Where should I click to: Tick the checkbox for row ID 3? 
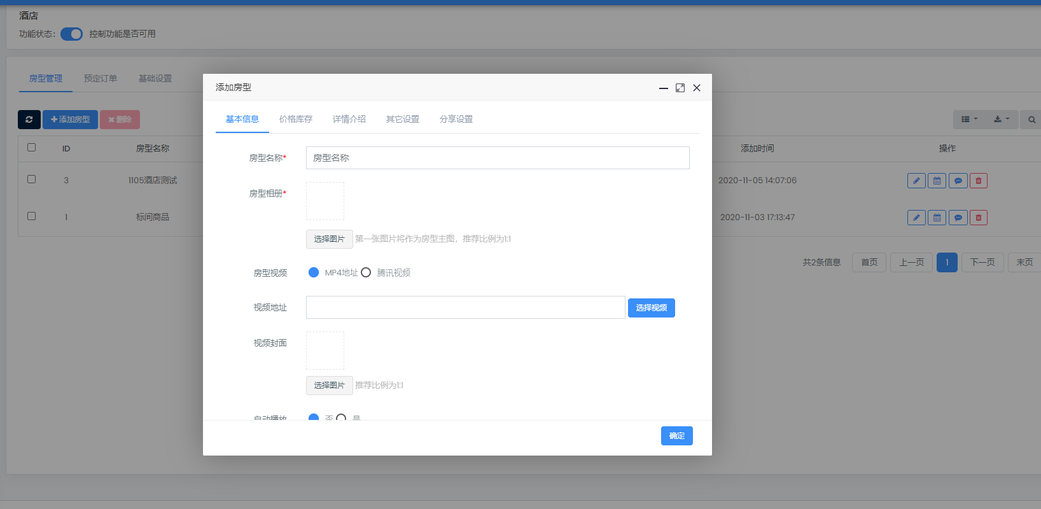pos(31,179)
